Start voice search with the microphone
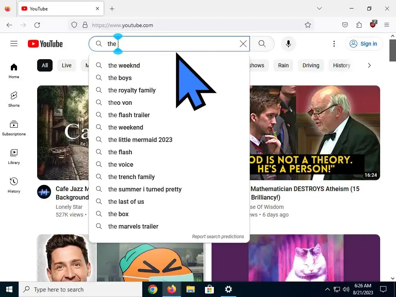This screenshot has height=297, width=396. (x=288, y=44)
